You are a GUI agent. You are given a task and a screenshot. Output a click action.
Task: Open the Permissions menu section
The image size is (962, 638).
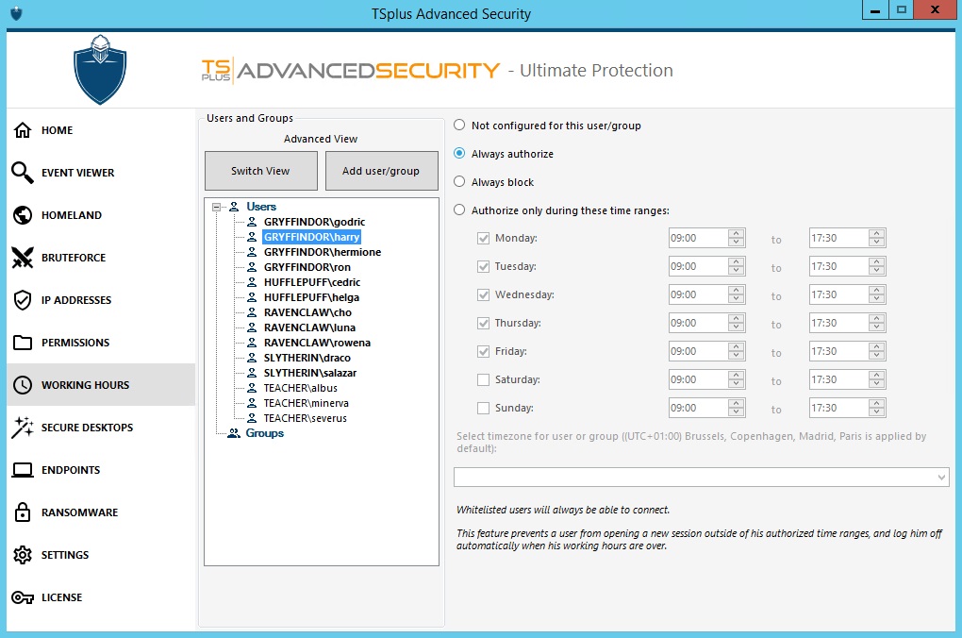(x=75, y=343)
